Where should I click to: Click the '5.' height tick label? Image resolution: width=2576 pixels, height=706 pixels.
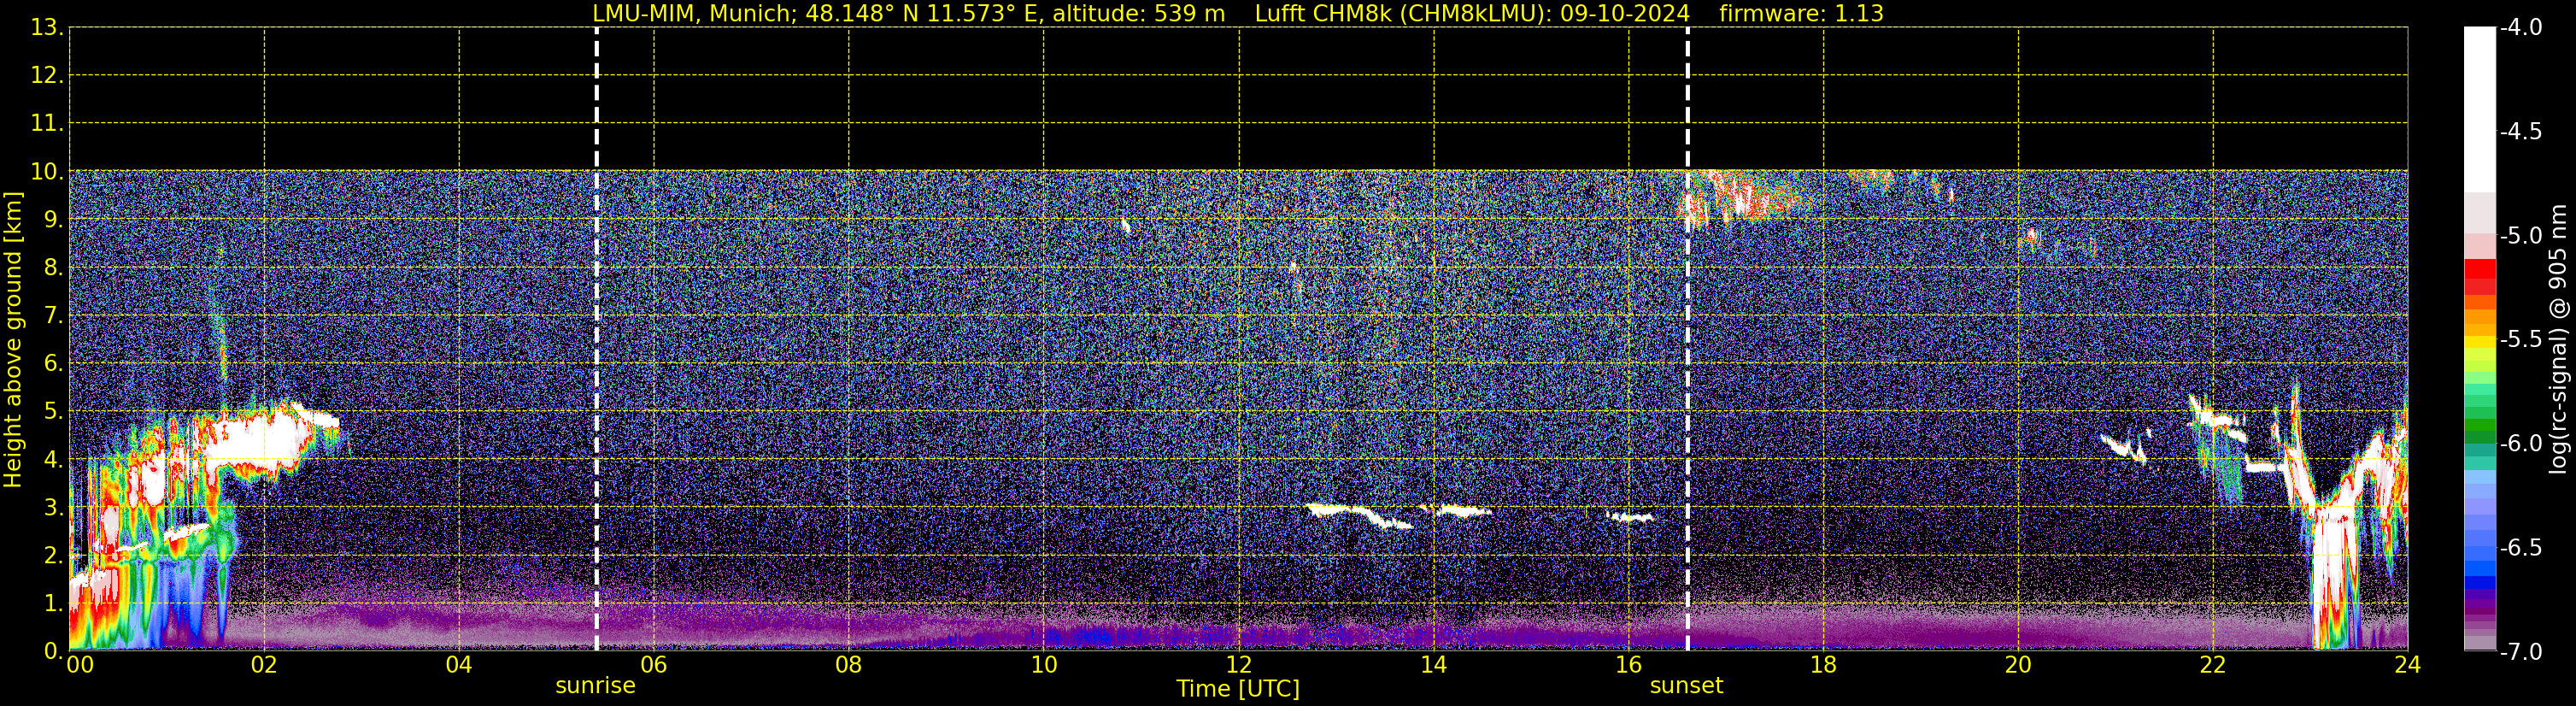pyautogui.click(x=54, y=411)
